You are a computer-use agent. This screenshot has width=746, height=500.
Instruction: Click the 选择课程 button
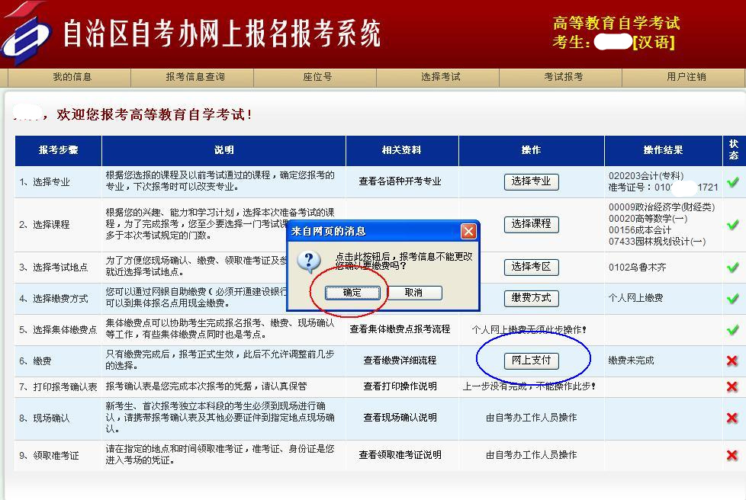pyautogui.click(x=532, y=225)
